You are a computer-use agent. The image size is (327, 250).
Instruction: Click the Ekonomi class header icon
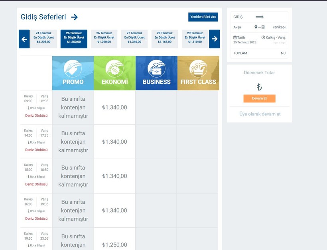pos(114,68)
